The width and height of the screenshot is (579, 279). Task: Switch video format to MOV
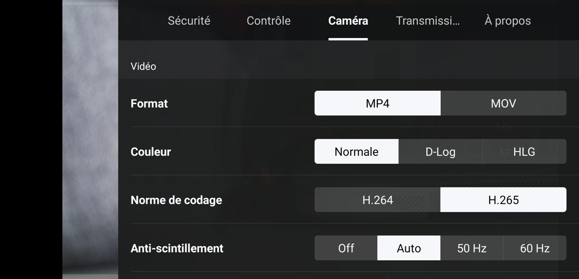503,103
